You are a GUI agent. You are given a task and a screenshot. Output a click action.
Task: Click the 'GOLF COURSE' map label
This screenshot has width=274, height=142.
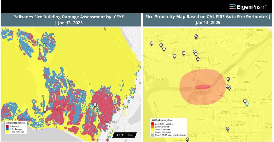[201, 92]
